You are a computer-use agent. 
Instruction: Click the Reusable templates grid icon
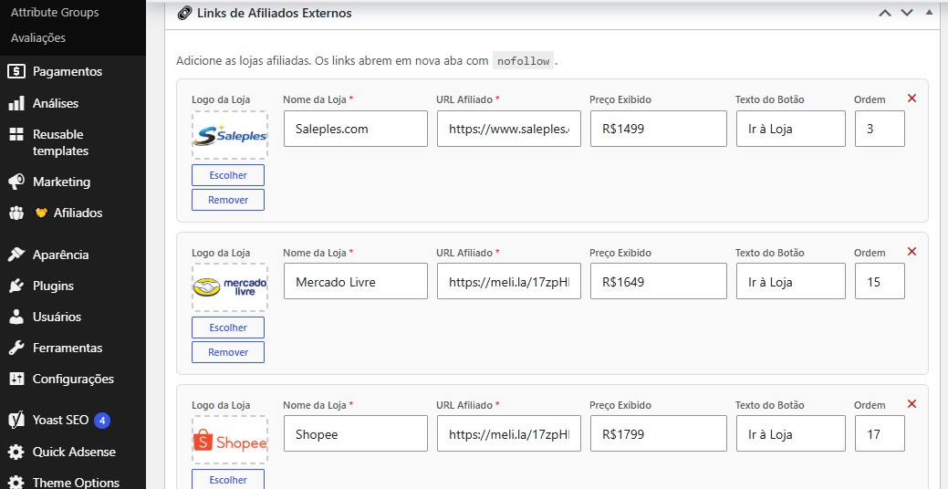16,134
